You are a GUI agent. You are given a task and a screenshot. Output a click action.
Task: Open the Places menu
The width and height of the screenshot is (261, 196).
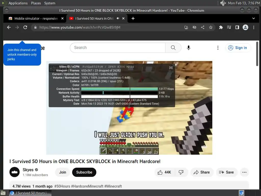coord(36,3)
